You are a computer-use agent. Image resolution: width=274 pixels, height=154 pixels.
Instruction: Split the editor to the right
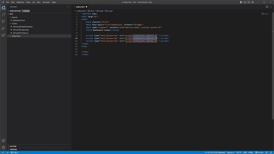pos(267,7)
